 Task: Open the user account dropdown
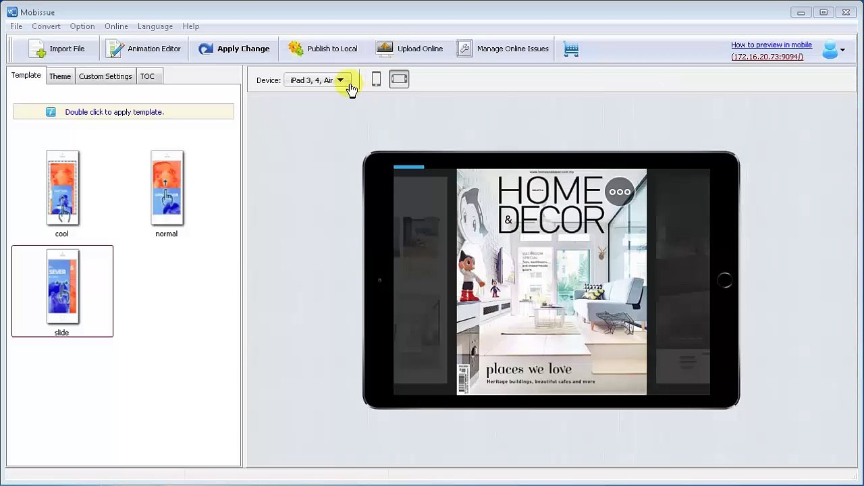[x=834, y=49]
